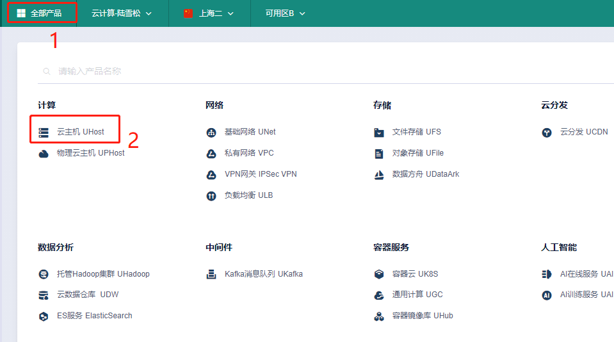Expand the 可用区B availability zone dropdown
This screenshot has height=342, width=614.
tap(286, 13)
